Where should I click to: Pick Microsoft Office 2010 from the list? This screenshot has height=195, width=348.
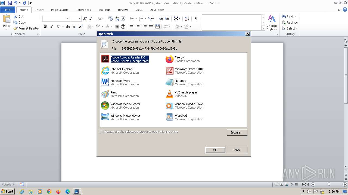pyautogui.click(x=184, y=71)
